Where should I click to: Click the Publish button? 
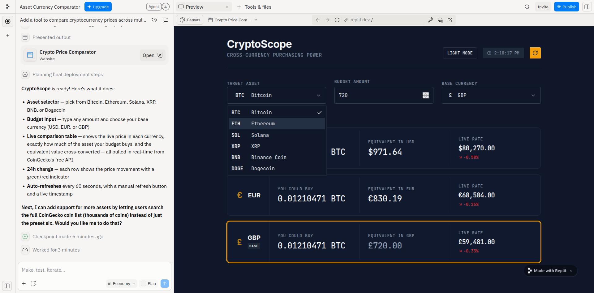[566, 7]
